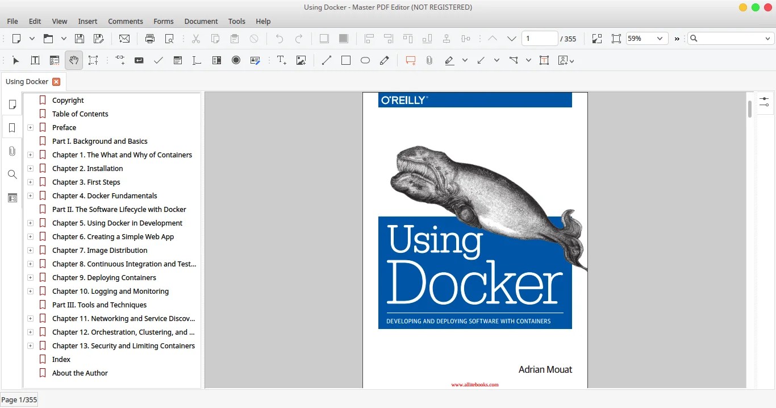Image resolution: width=776 pixels, height=408 pixels.
Task: Open the Bookmarks panel in the sidebar
Action: pyautogui.click(x=12, y=127)
